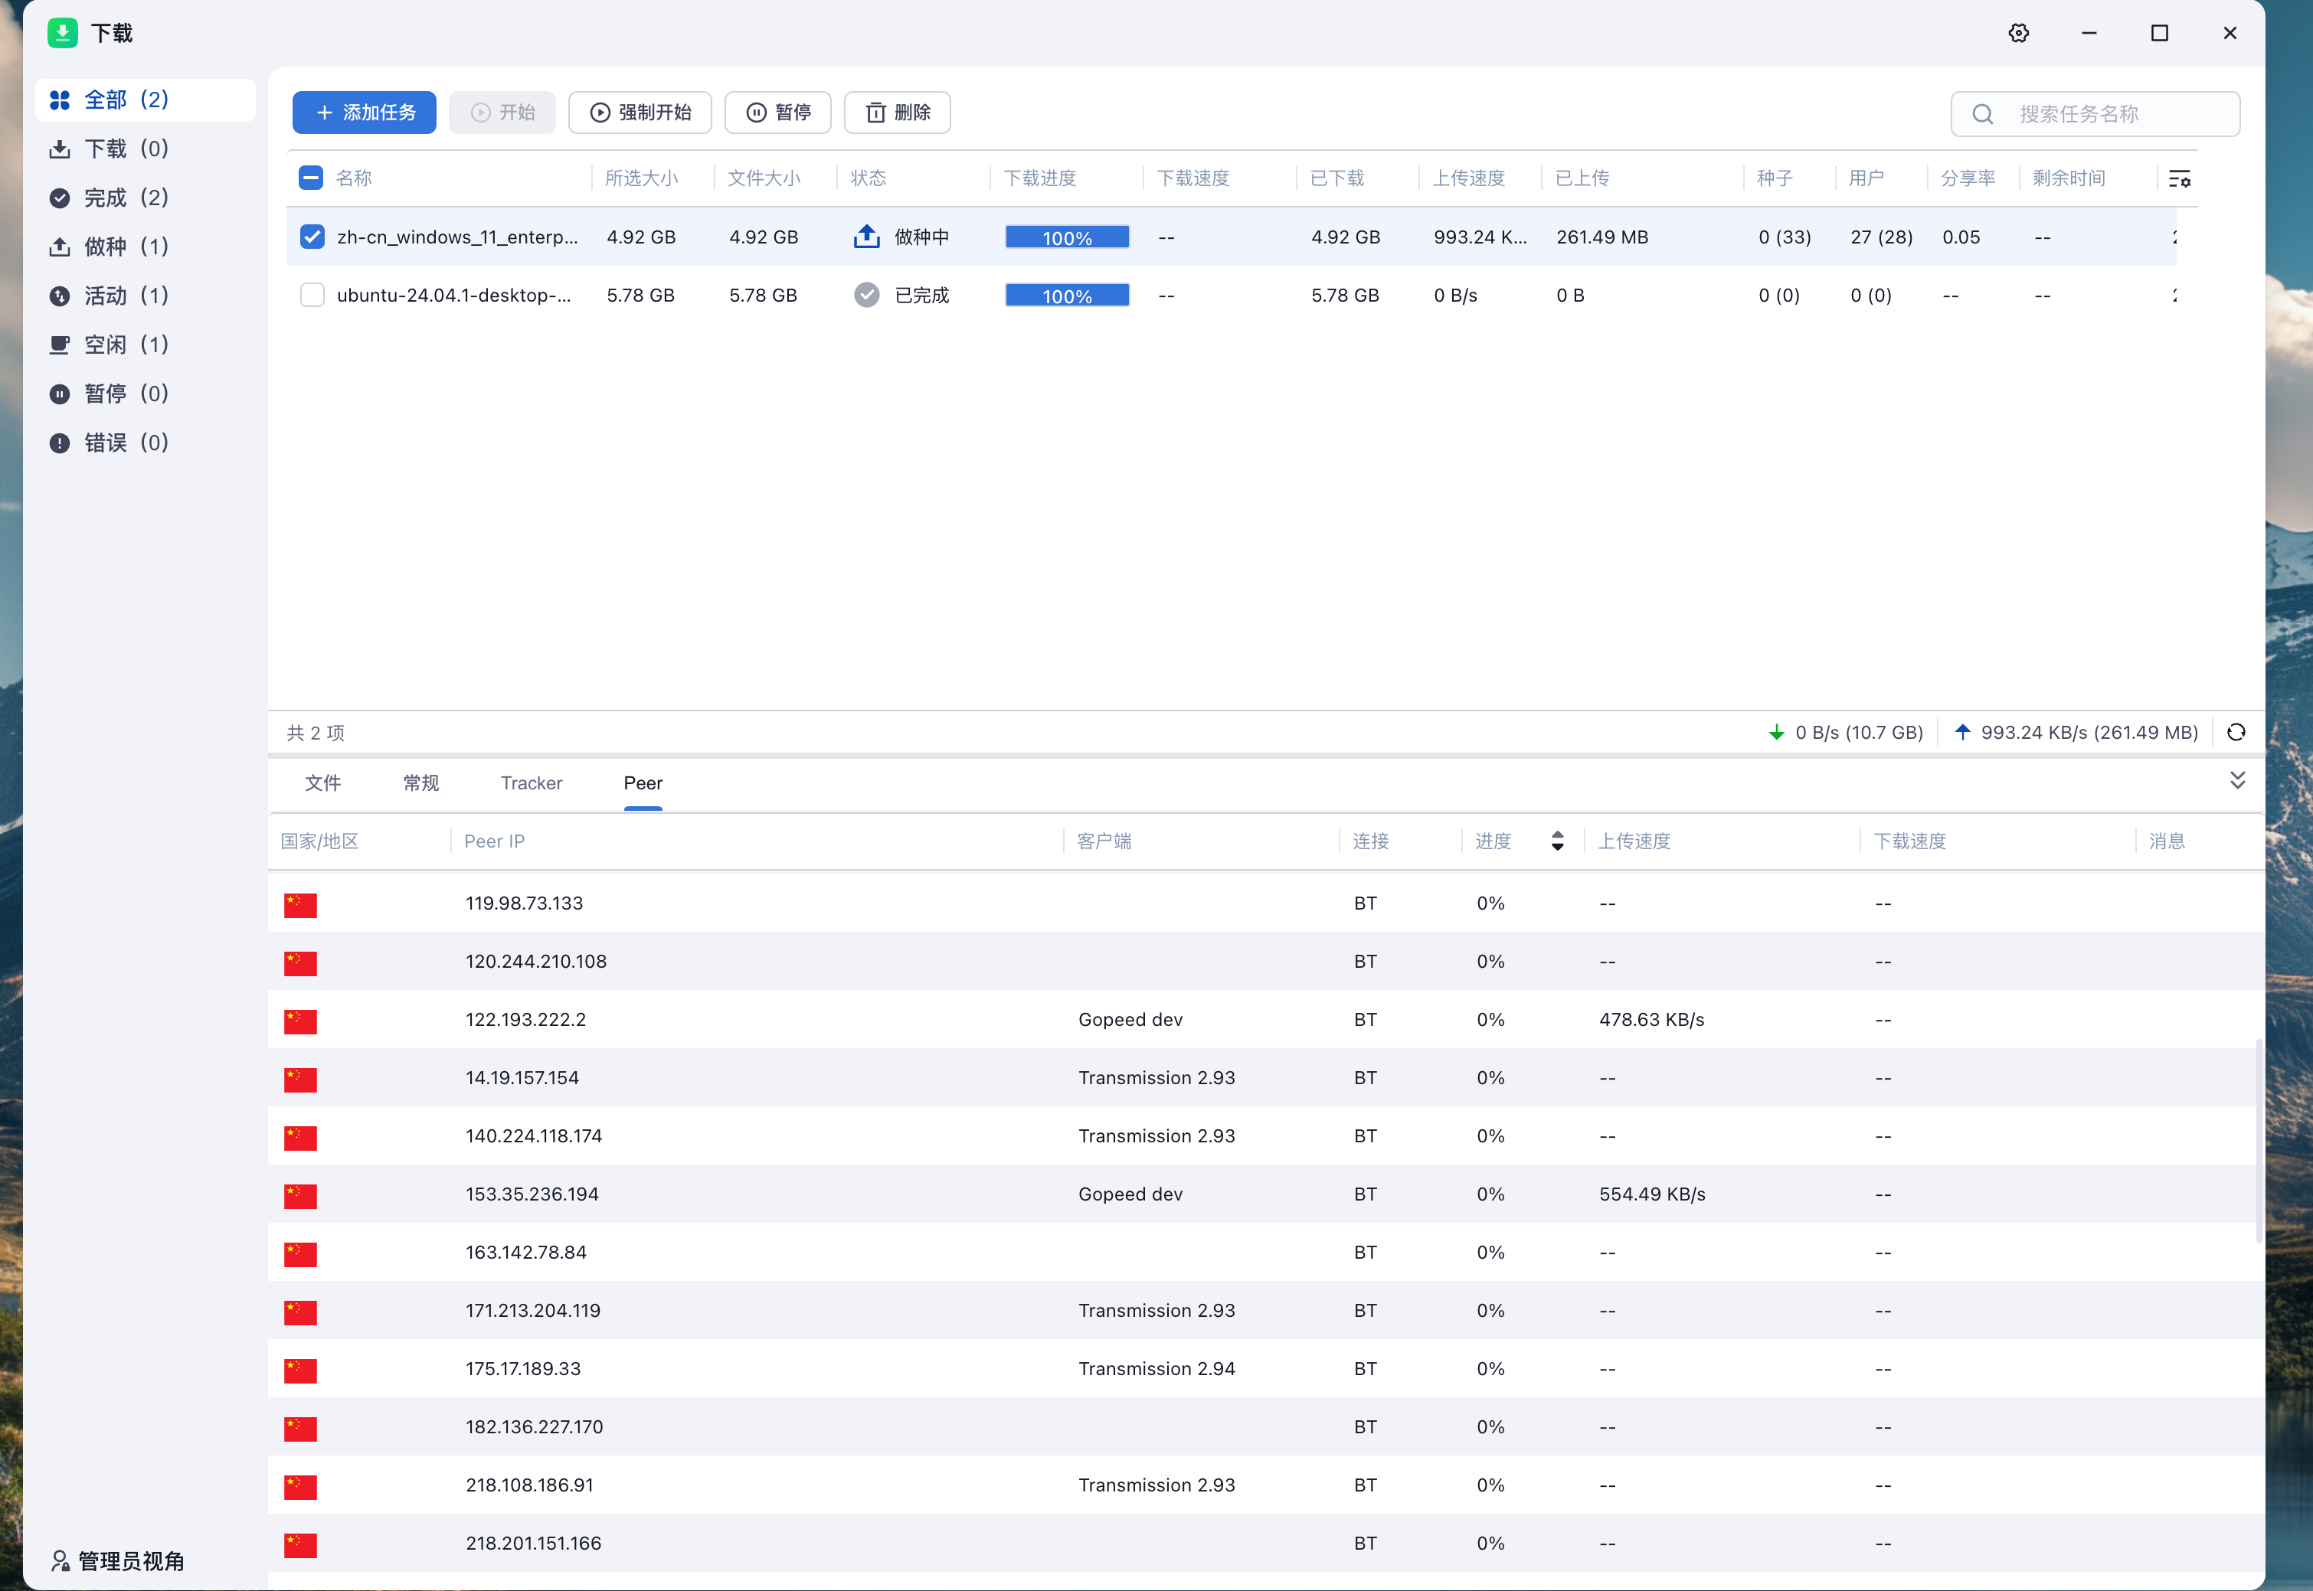Image resolution: width=2313 pixels, height=1591 pixels.
Task: Click the 删除 button
Action: pyautogui.click(x=898, y=113)
